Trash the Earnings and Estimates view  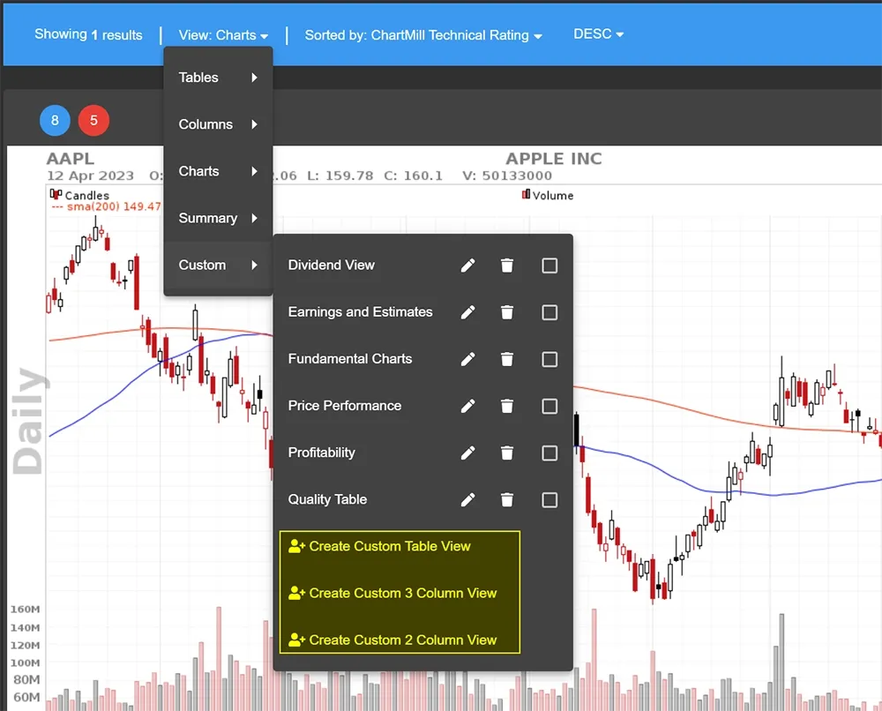(507, 312)
